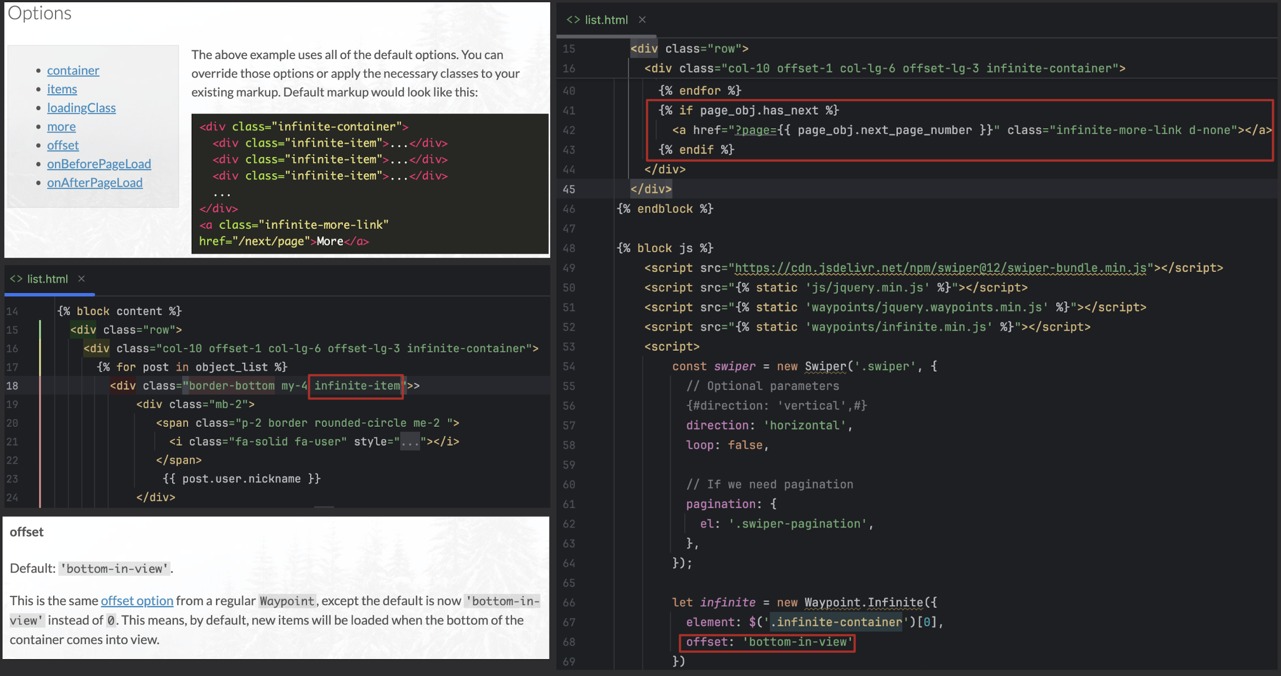Screen dimensions: 1281x676
Task: Click line number 45 in the gutter
Action: [x=569, y=190]
